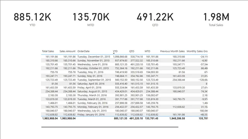Click the YTD column header in table
This screenshot has height=139, width=248.
click(x=115, y=51)
